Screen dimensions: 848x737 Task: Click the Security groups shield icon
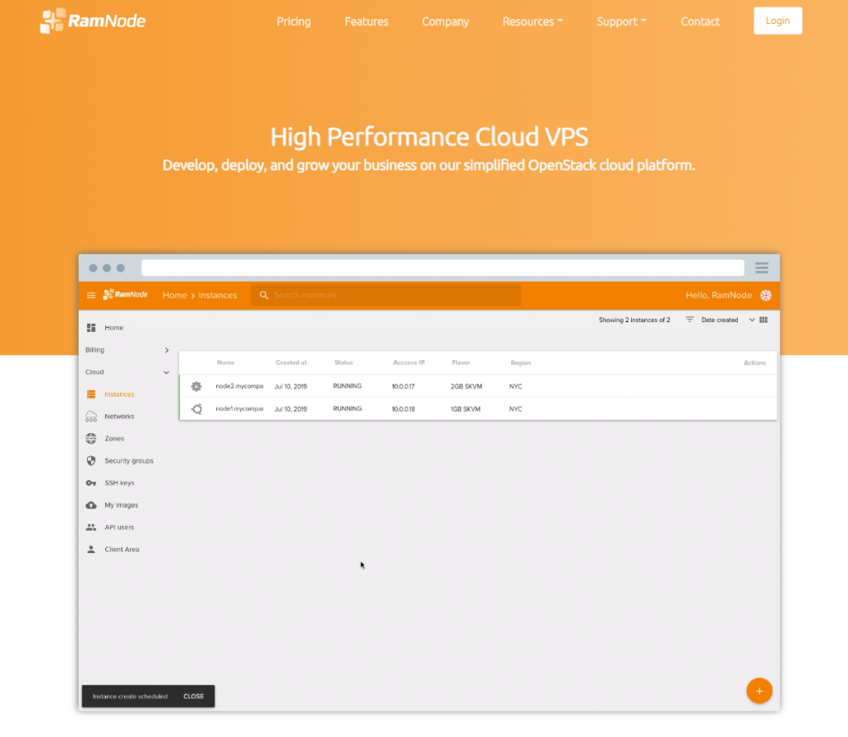[x=91, y=460]
